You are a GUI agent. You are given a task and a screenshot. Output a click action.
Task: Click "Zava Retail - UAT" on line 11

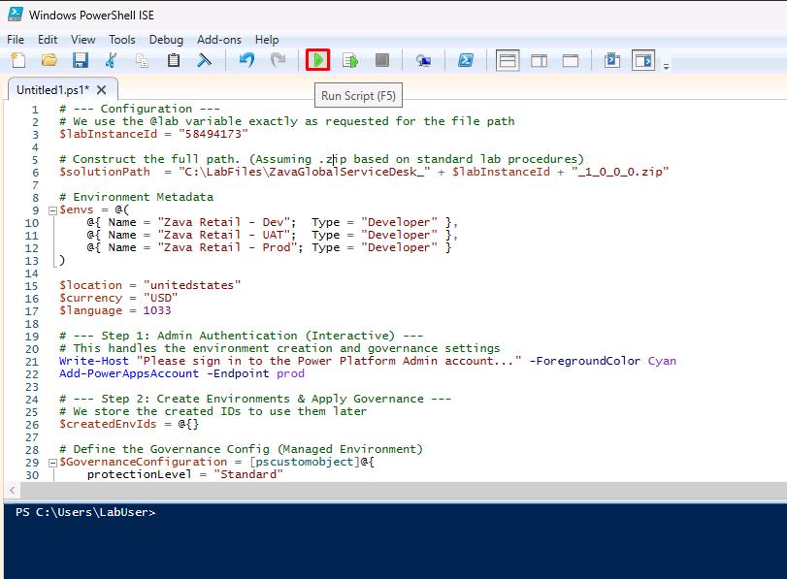click(224, 235)
